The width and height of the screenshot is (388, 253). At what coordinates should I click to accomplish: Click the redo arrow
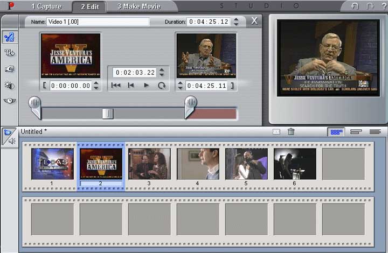370,6
